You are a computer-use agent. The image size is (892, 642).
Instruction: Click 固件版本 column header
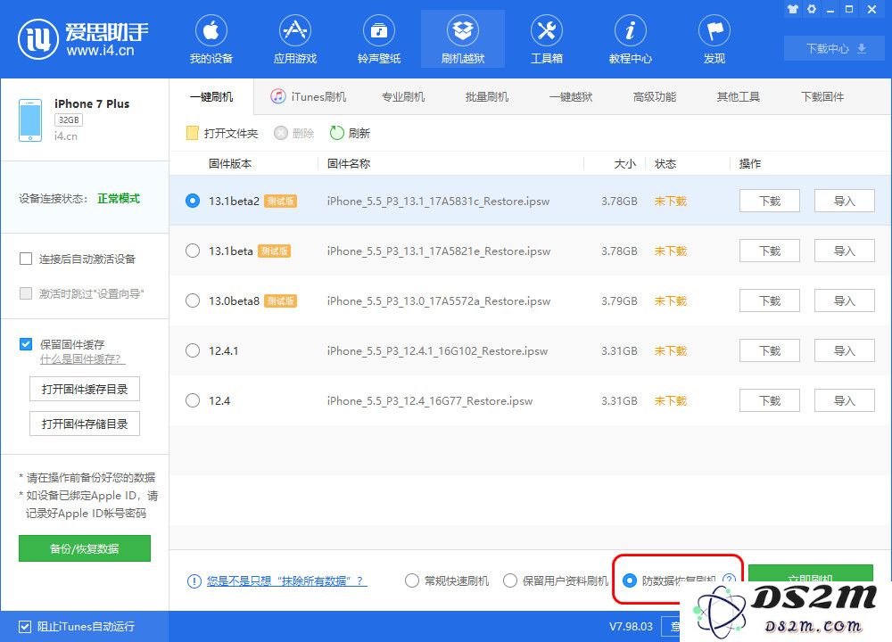coord(230,164)
